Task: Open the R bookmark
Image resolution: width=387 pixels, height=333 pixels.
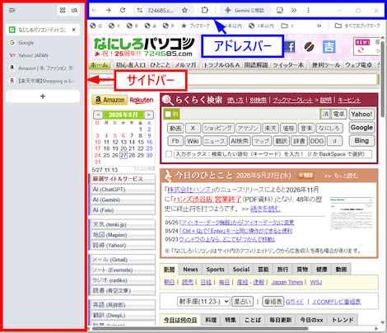Action: coord(169,26)
